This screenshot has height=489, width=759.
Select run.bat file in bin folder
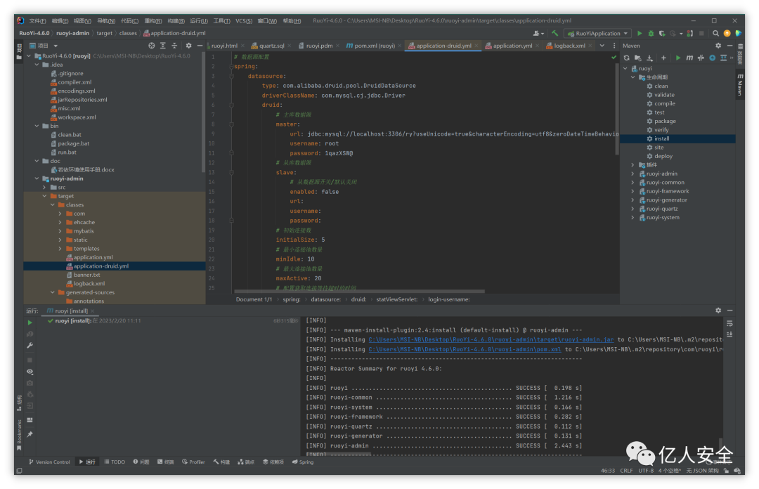[x=67, y=152]
